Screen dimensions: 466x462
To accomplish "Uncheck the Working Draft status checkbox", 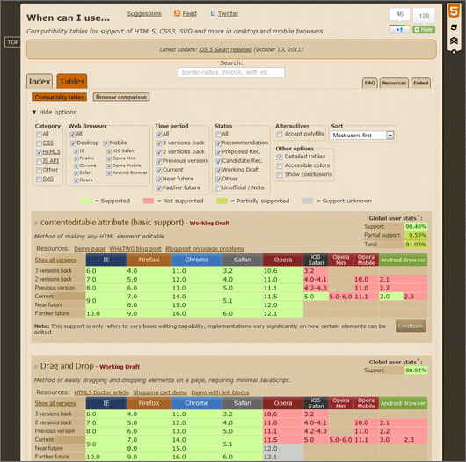I will (218, 170).
